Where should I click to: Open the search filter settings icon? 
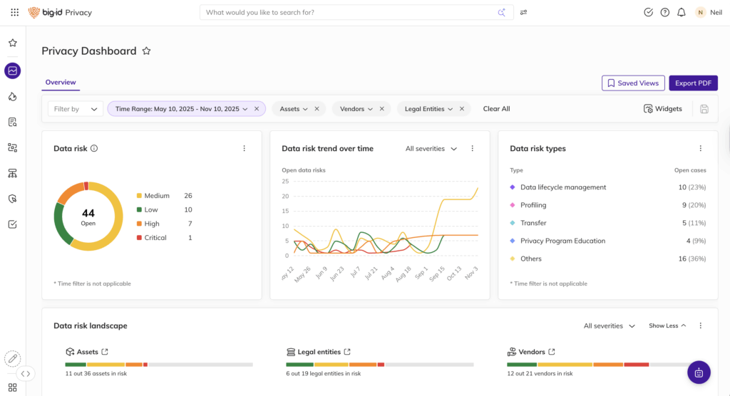(x=523, y=12)
